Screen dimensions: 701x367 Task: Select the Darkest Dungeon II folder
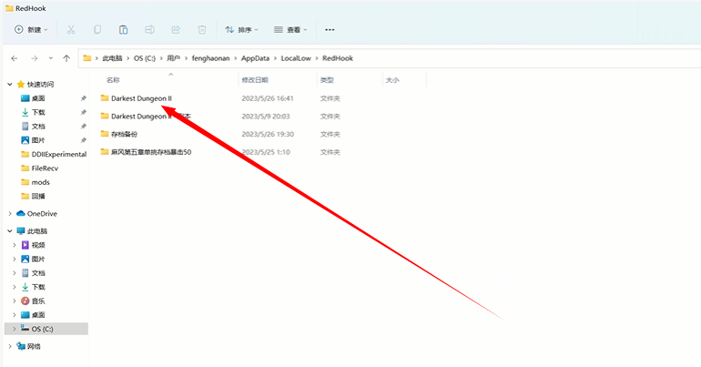coord(141,97)
